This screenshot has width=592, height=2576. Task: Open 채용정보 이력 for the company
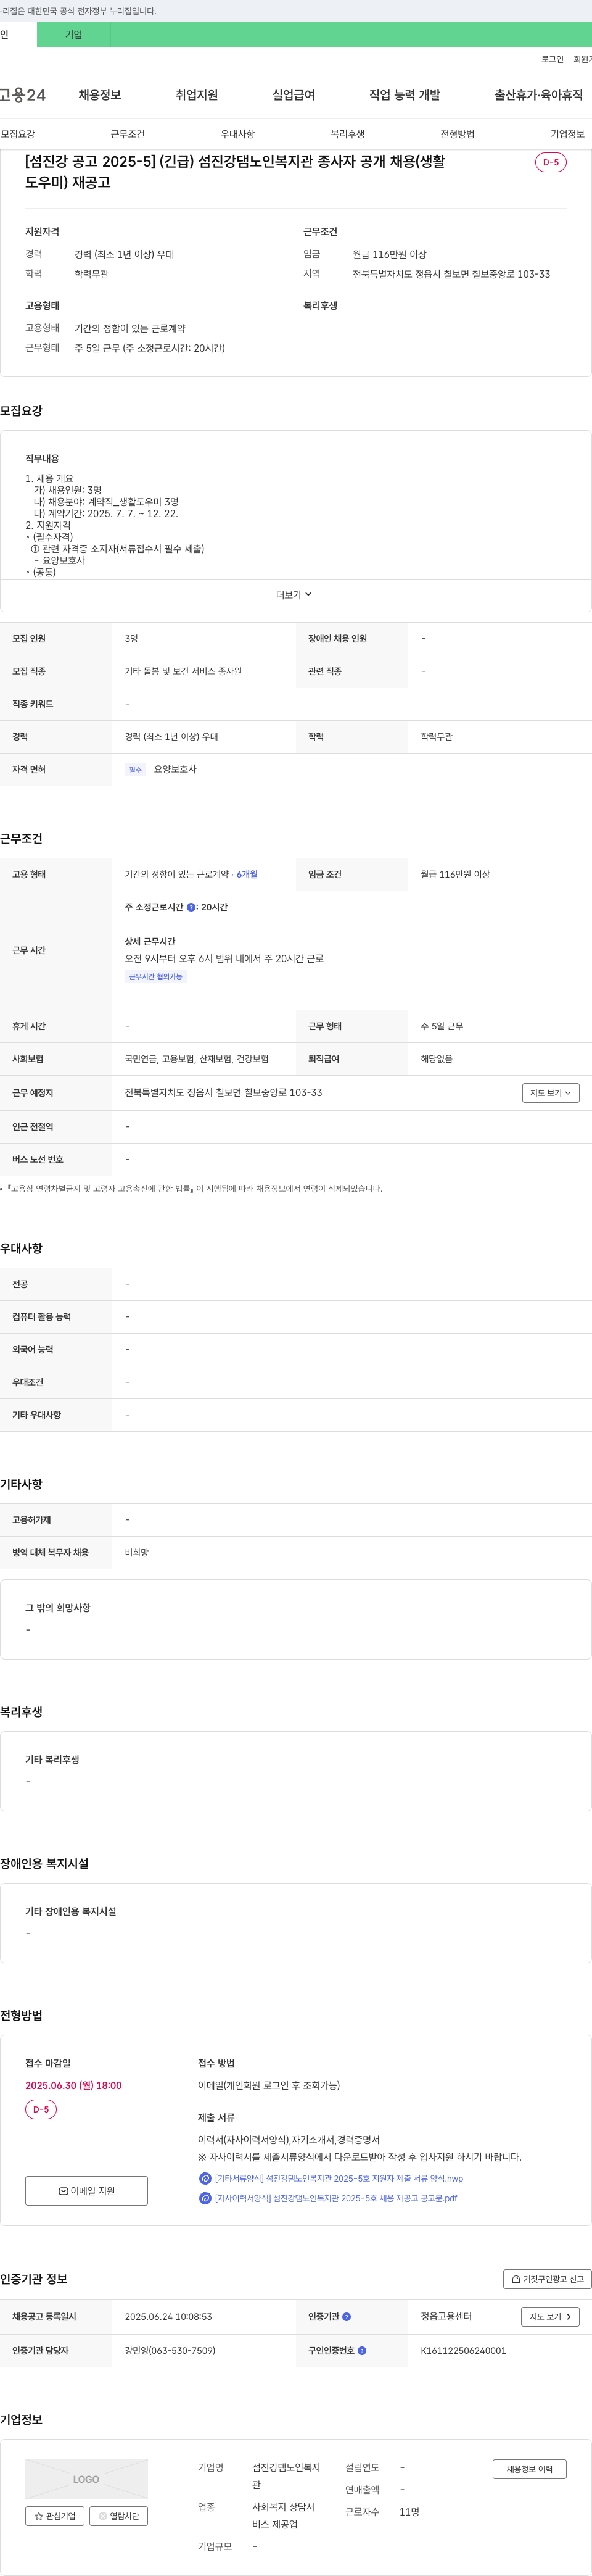click(x=530, y=2469)
